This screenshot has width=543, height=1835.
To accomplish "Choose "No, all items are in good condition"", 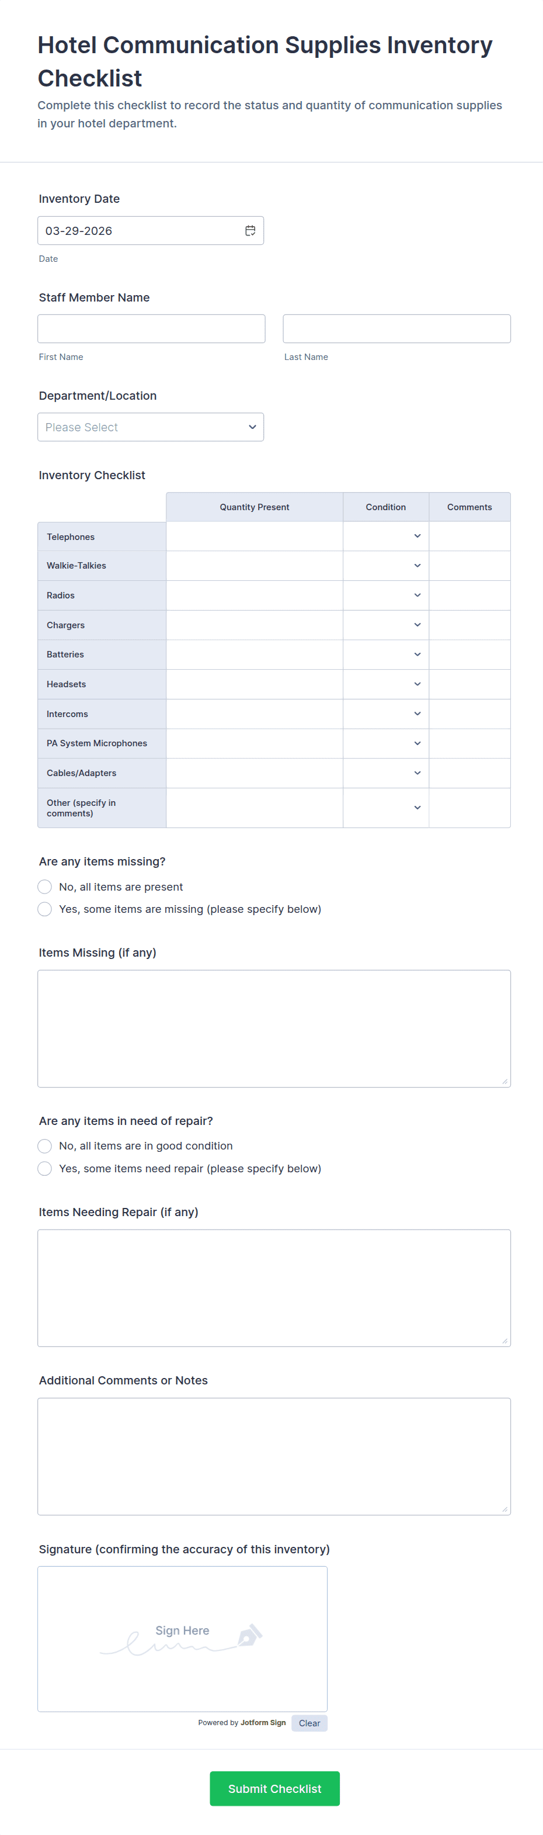I will (45, 1146).
